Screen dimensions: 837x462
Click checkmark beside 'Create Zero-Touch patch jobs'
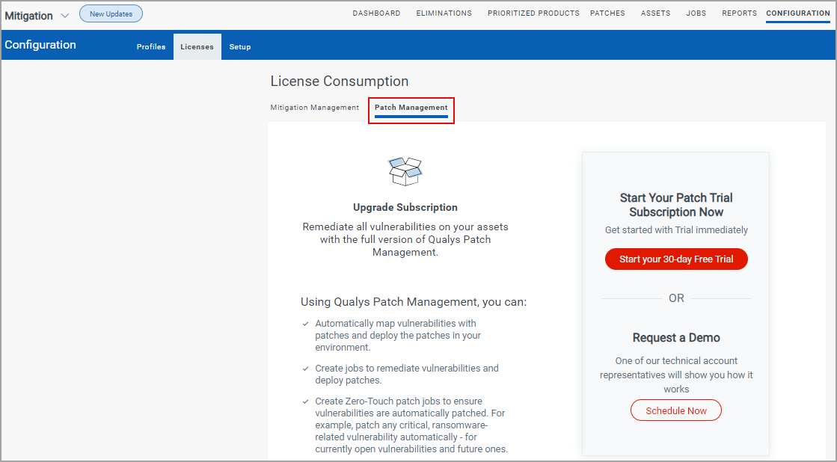305,401
